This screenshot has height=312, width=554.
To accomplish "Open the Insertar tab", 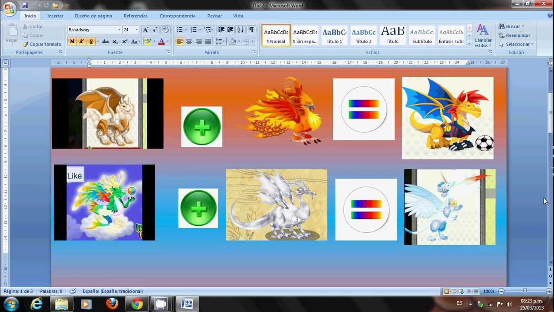I will point(55,16).
